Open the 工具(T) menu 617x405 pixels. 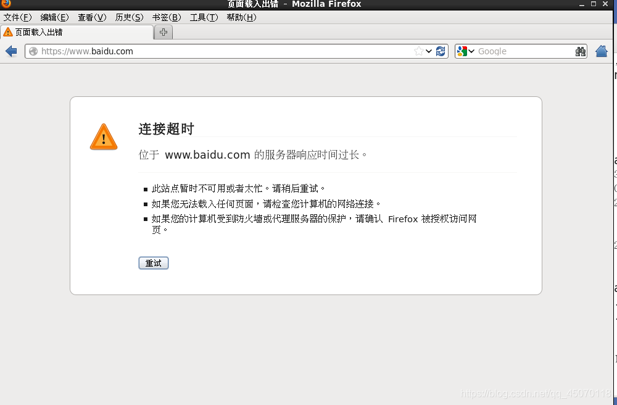tap(204, 17)
